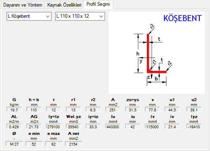Click the zs=ys field showing 31.5
The image size is (210, 151).
(x=133, y=110)
